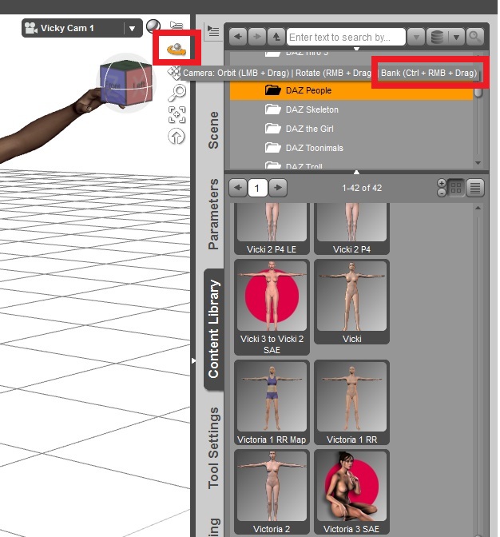Click the folder tree scrollbar thumb
The width and height of the screenshot is (500, 537).
[x=478, y=93]
